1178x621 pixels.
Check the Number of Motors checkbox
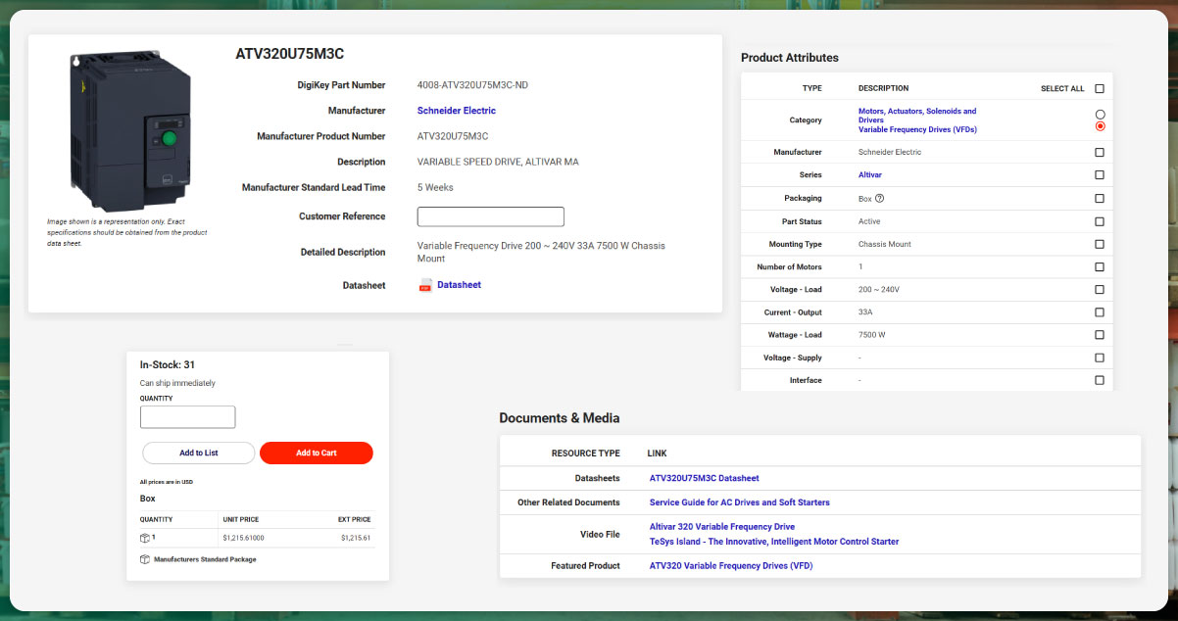1100,266
